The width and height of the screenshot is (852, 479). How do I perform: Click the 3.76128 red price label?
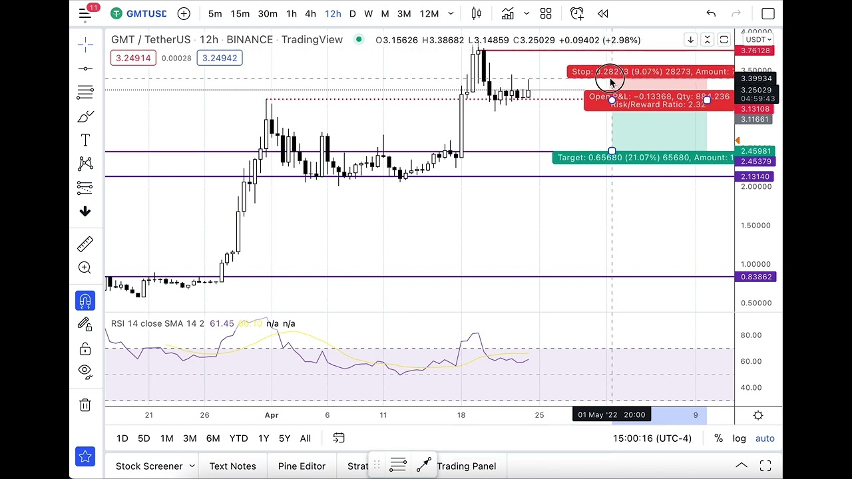point(755,51)
